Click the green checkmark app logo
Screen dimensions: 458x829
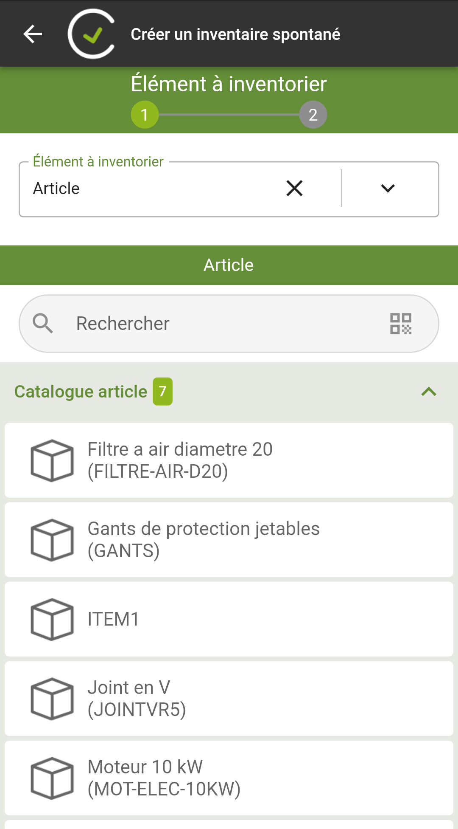[x=91, y=34]
